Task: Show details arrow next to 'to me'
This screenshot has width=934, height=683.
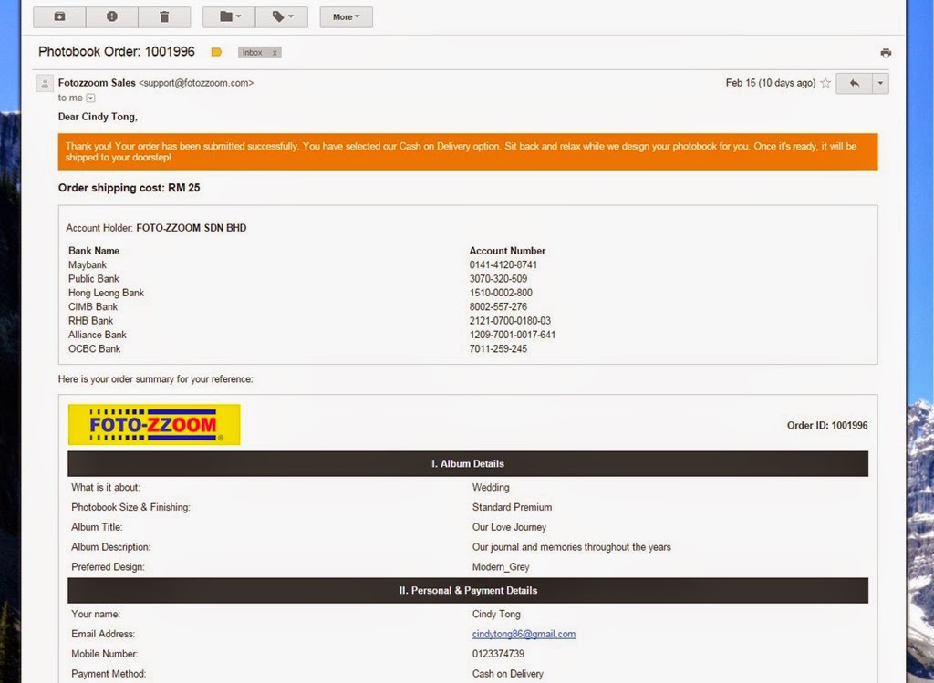Action: click(90, 98)
